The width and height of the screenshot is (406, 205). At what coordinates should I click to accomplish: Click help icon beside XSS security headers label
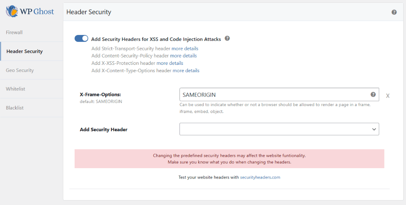click(x=227, y=38)
